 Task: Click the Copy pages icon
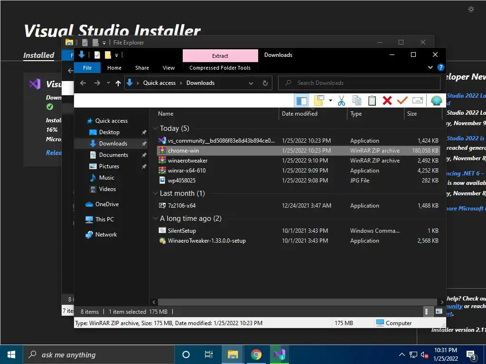[x=357, y=100]
